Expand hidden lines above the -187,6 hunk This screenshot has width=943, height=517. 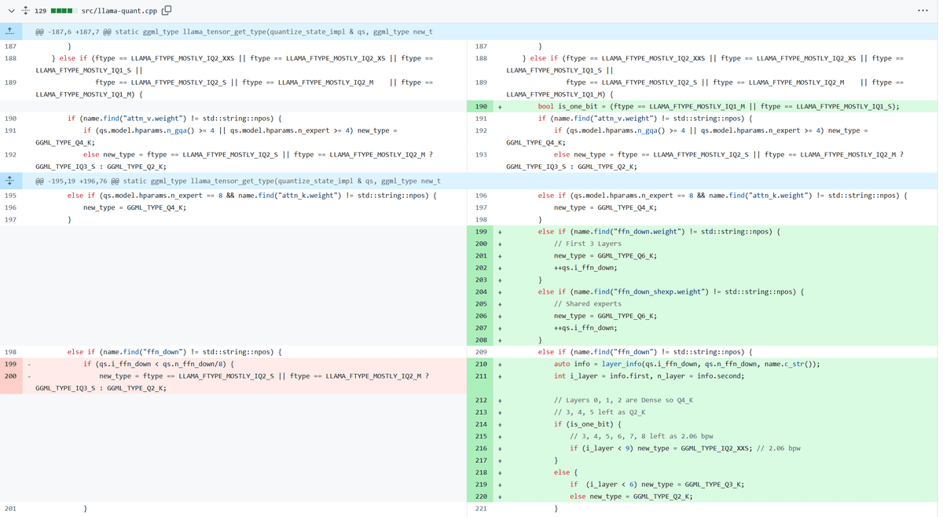click(10, 31)
